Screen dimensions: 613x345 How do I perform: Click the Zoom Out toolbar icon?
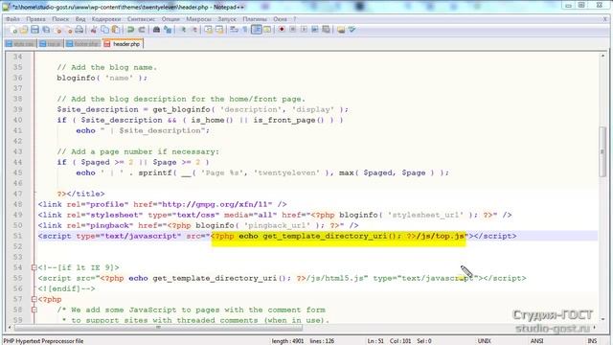click(x=193, y=30)
